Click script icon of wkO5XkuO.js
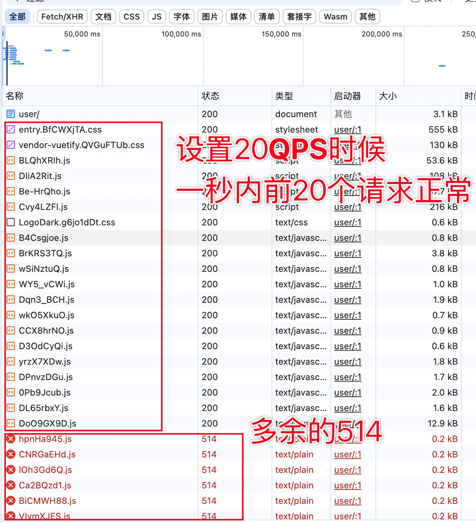 (11, 315)
